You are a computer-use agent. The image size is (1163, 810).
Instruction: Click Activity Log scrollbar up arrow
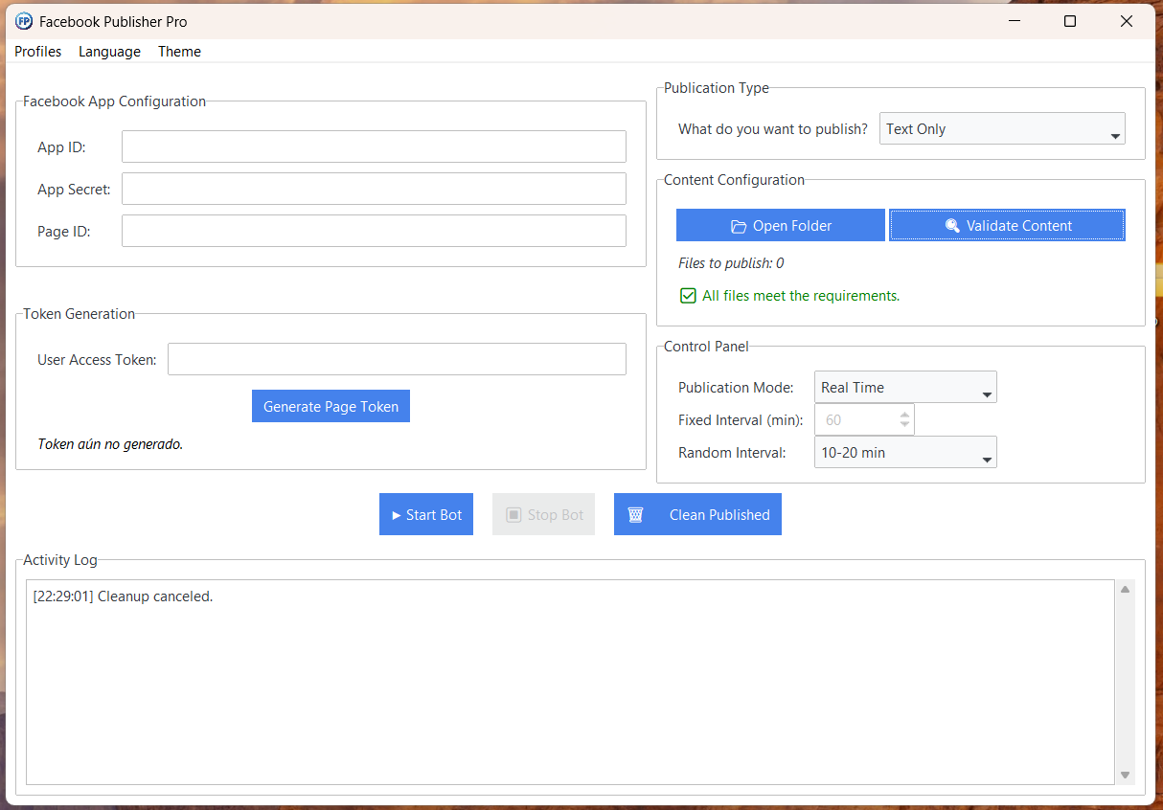click(1126, 589)
